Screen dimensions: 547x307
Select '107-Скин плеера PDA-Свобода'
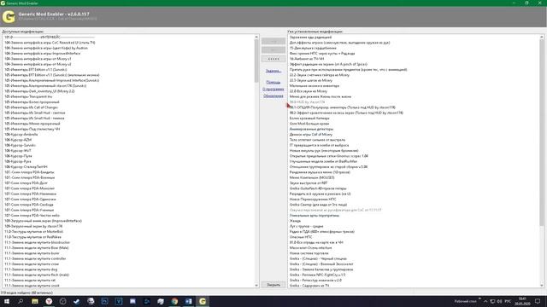pyautogui.click(x=29, y=205)
